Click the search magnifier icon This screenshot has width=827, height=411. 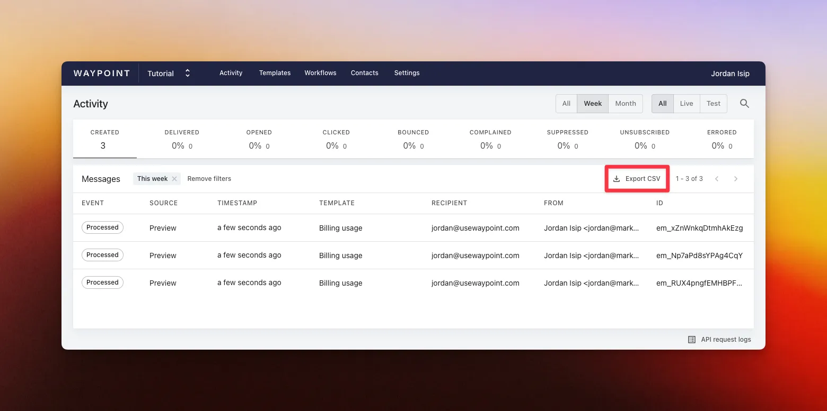click(744, 104)
